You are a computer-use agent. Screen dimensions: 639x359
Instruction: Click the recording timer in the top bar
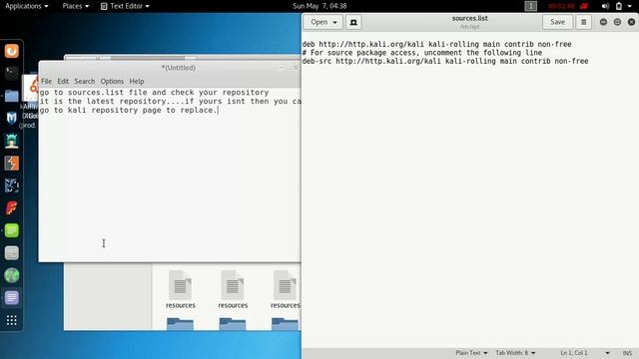point(561,6)
